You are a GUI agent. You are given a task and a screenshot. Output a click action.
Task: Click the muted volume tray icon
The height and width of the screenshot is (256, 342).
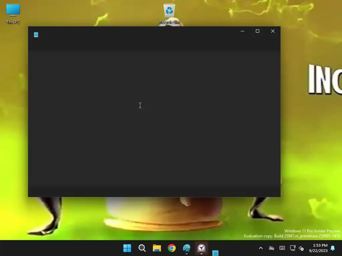click(x=301, y=248)
